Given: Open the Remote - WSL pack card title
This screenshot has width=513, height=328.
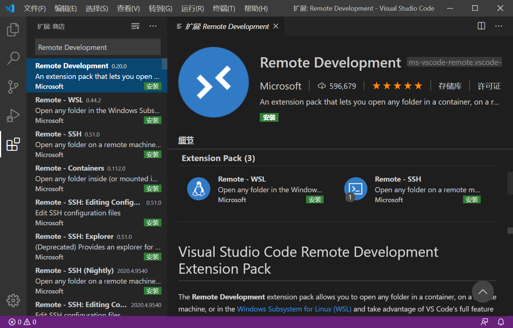Looking at the screenshot, I should (x=242, y=179).
